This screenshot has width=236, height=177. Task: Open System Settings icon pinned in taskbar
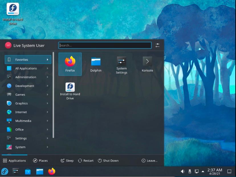pyautogui.click(x=16, y=171)
